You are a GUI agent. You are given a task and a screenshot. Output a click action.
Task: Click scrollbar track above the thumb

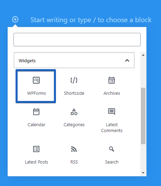point(143,72)
